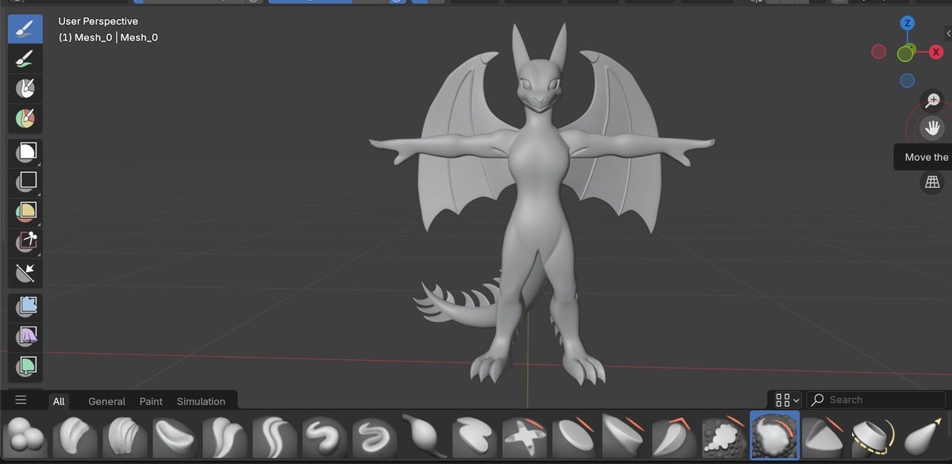Viewport: 952px width, 464px height.
Task: Select the green Edit Face Set tool
Action: (x=25, y=366)
